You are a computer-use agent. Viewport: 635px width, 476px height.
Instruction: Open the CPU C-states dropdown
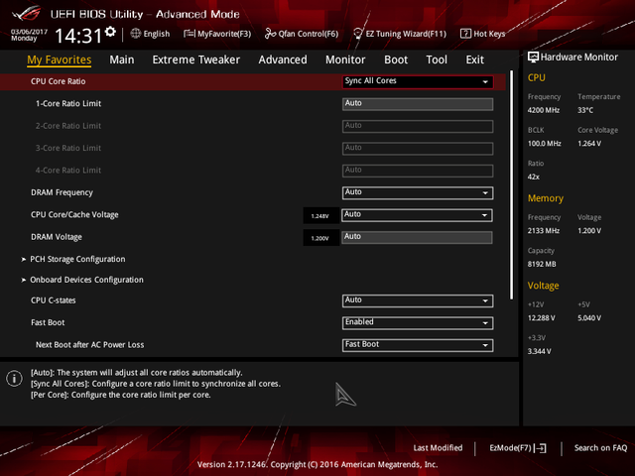click(x=418, y=300)
